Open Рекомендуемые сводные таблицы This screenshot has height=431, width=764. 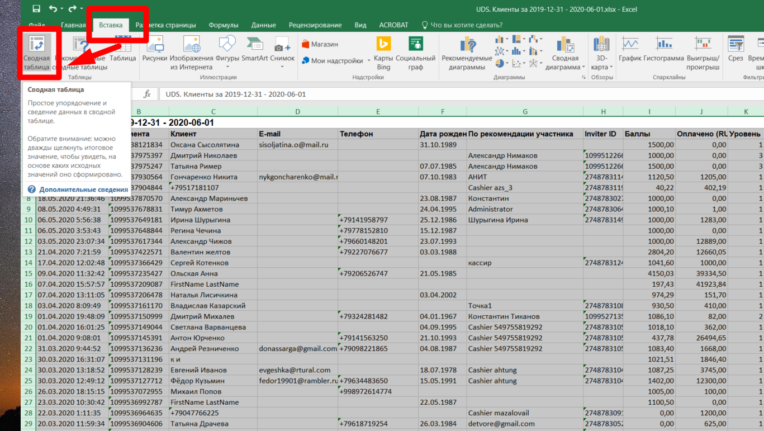[x=80, y=53]
